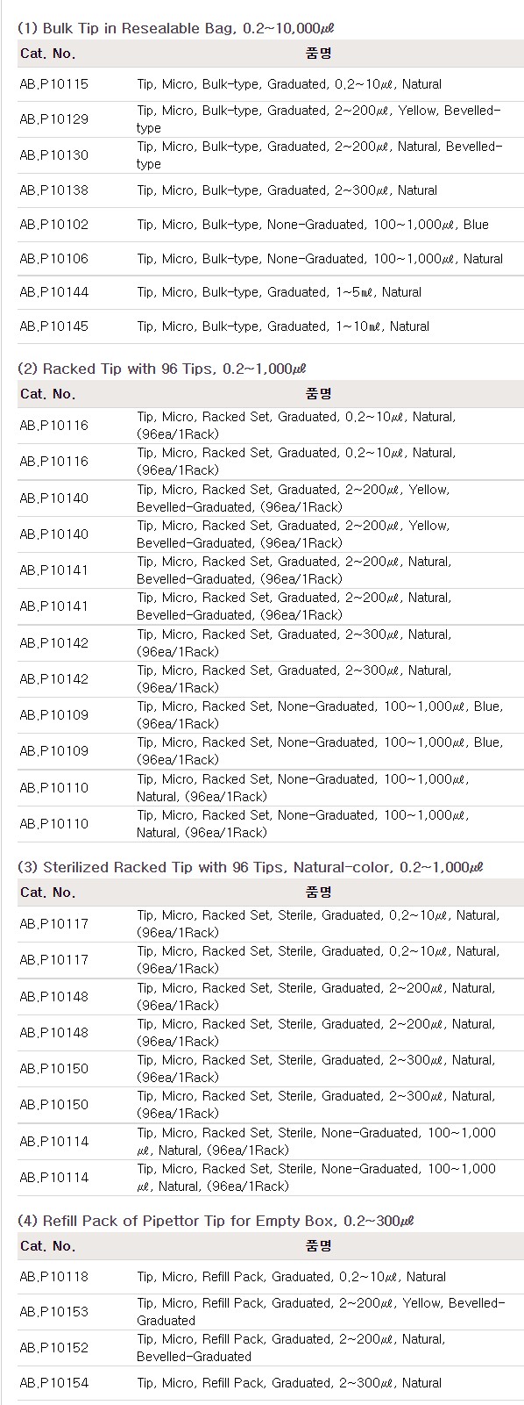Select catalog number AB.P10145
The height and width of the screenshot is (1405, 524).
[x=53, y=326]
